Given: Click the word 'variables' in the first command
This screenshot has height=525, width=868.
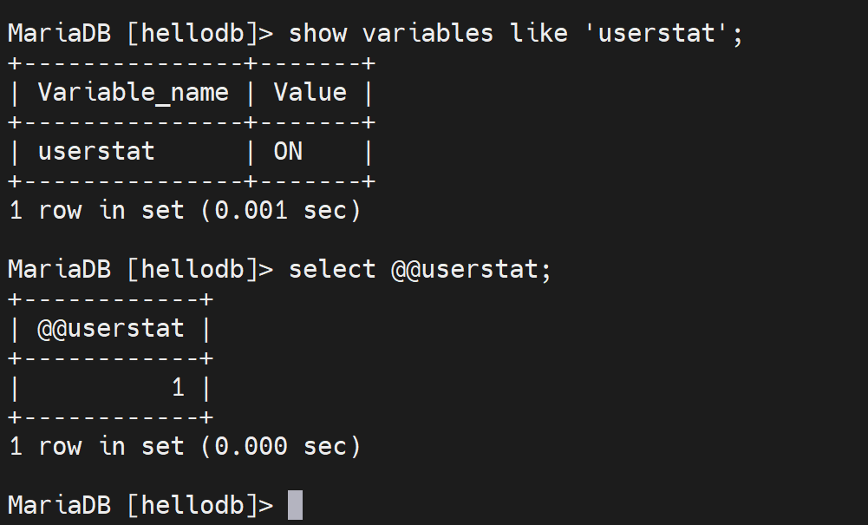Looking at the screenshot, I should pos(427,34).
